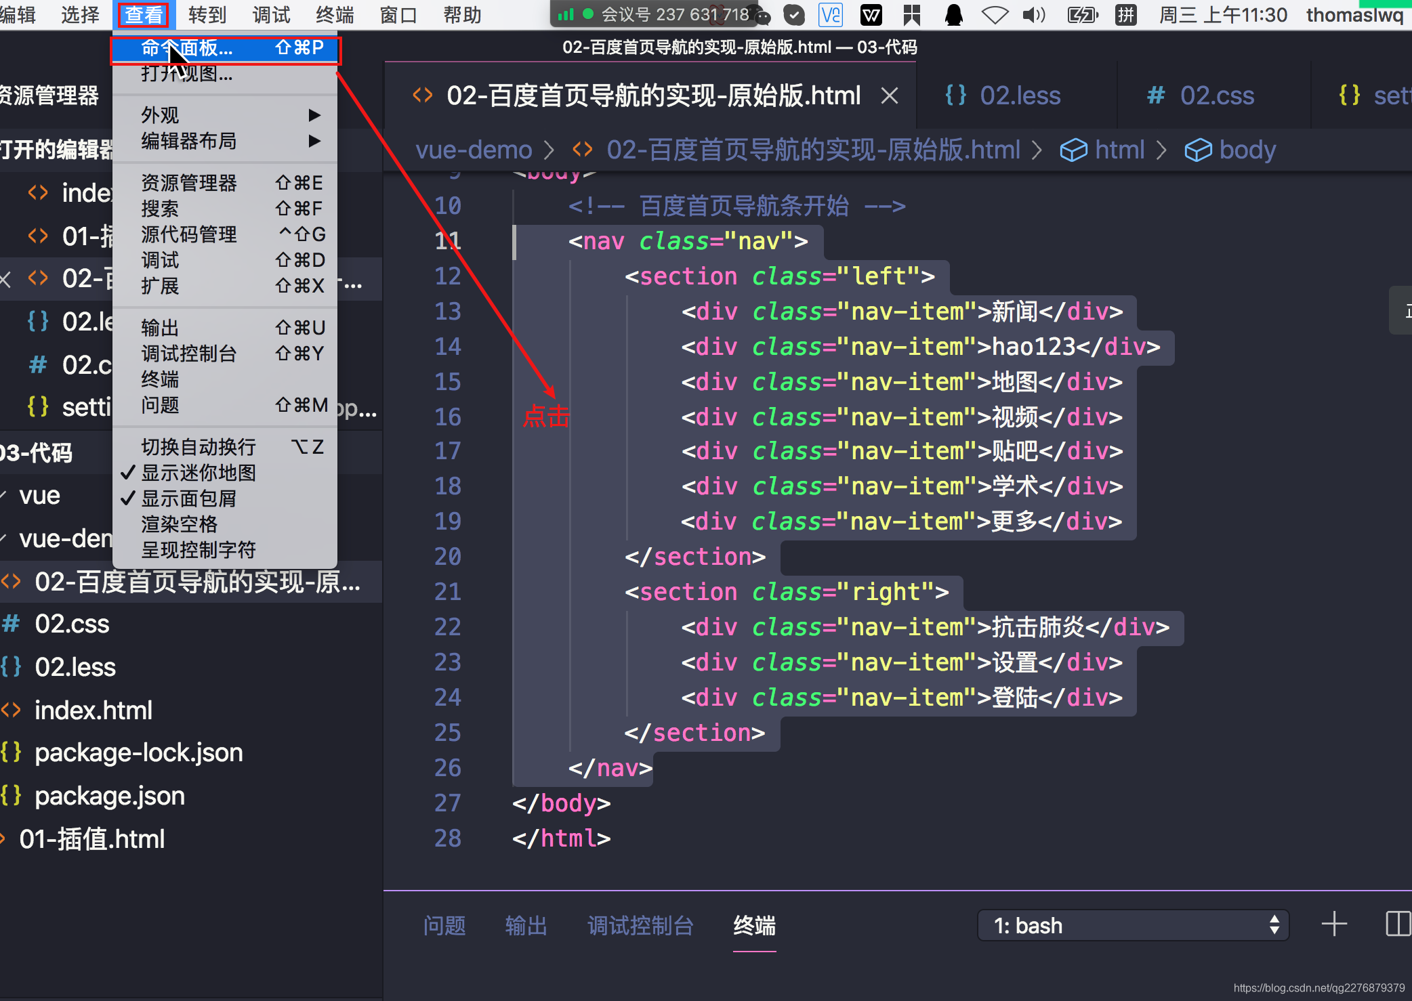
Task: Switch to 问题 panel tab
Action: click(x=444, y=926)
